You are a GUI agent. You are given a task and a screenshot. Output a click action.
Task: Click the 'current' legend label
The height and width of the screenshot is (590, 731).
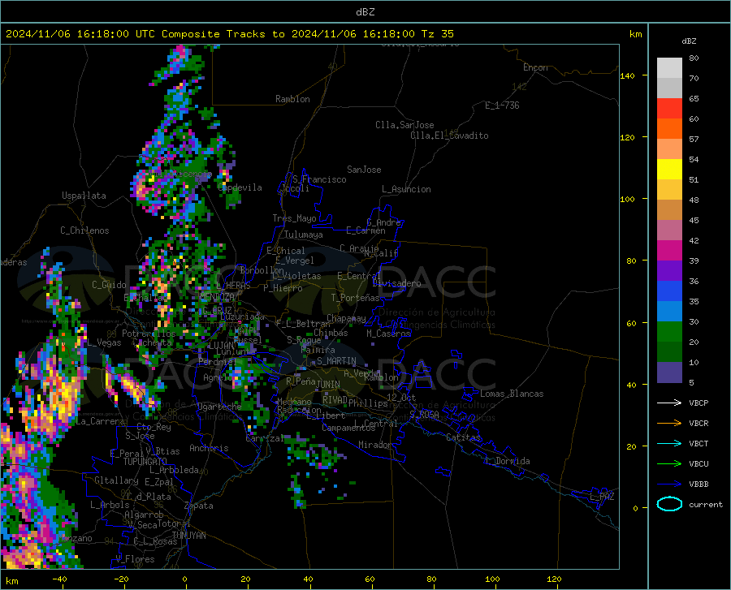tap(706, 504)
